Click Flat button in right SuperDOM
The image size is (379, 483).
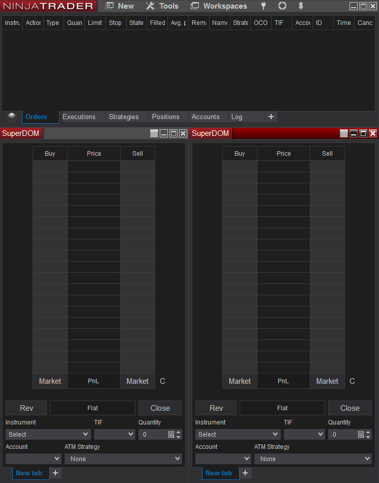282,408
